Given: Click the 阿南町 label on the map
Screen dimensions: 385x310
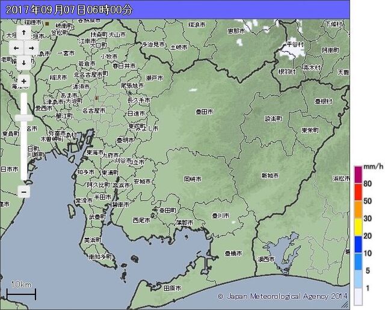Looking at the screenshot, I should tap(330, 50).
